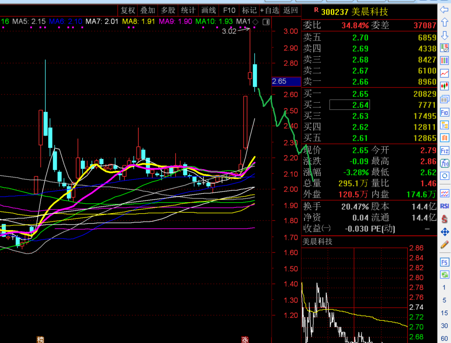
Task: Click the 返回 return button
Action: [x=290, y=11]
